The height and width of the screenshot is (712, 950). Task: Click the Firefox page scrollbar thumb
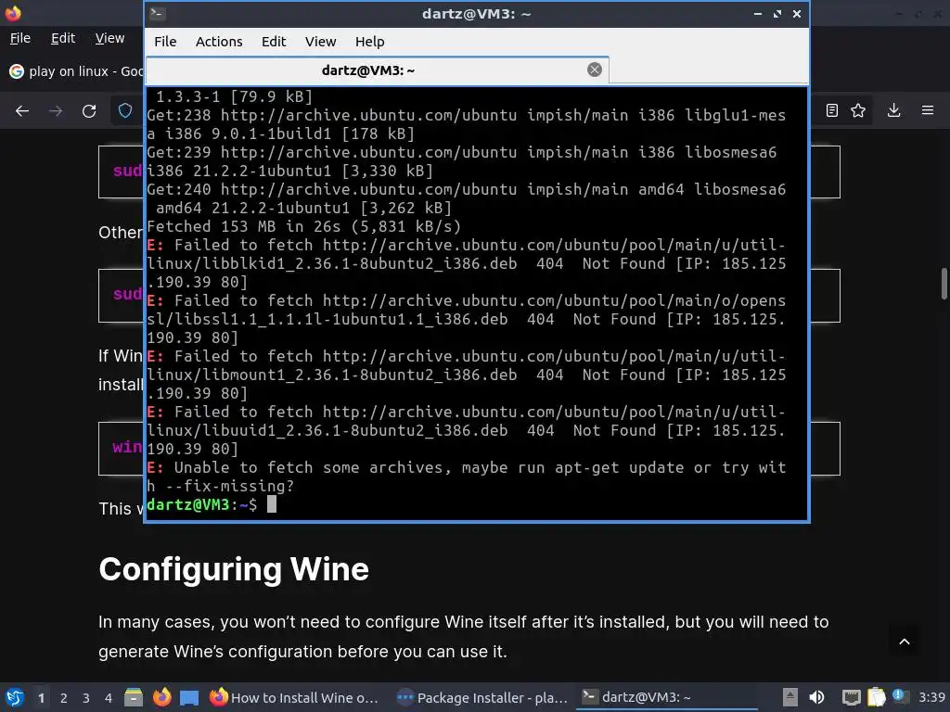click(944, 284)
